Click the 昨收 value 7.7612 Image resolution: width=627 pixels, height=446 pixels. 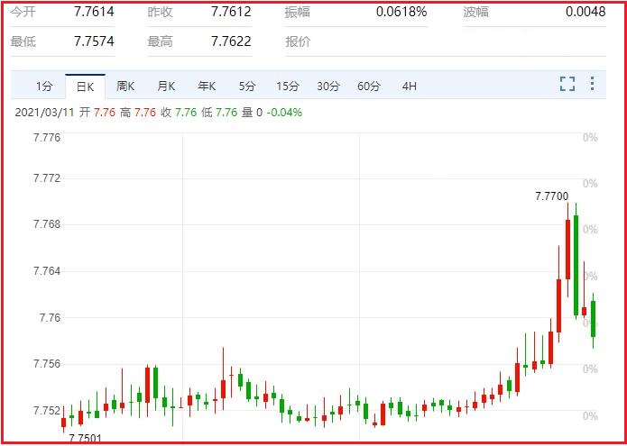coord(231,12)
